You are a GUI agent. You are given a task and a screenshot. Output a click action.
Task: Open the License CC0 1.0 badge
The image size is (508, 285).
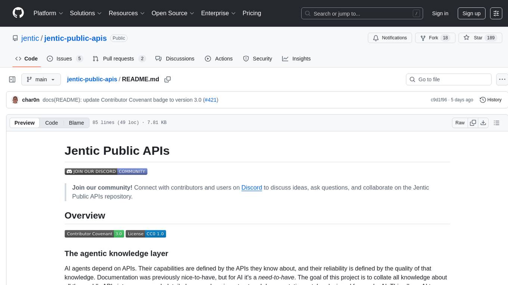tap(146, 234)
